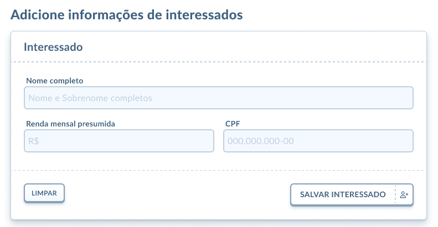438x227 pixels.
Task: Click the 'Nome e Sobrenome completos' placeholder text
Action: (x=90, y=98)
